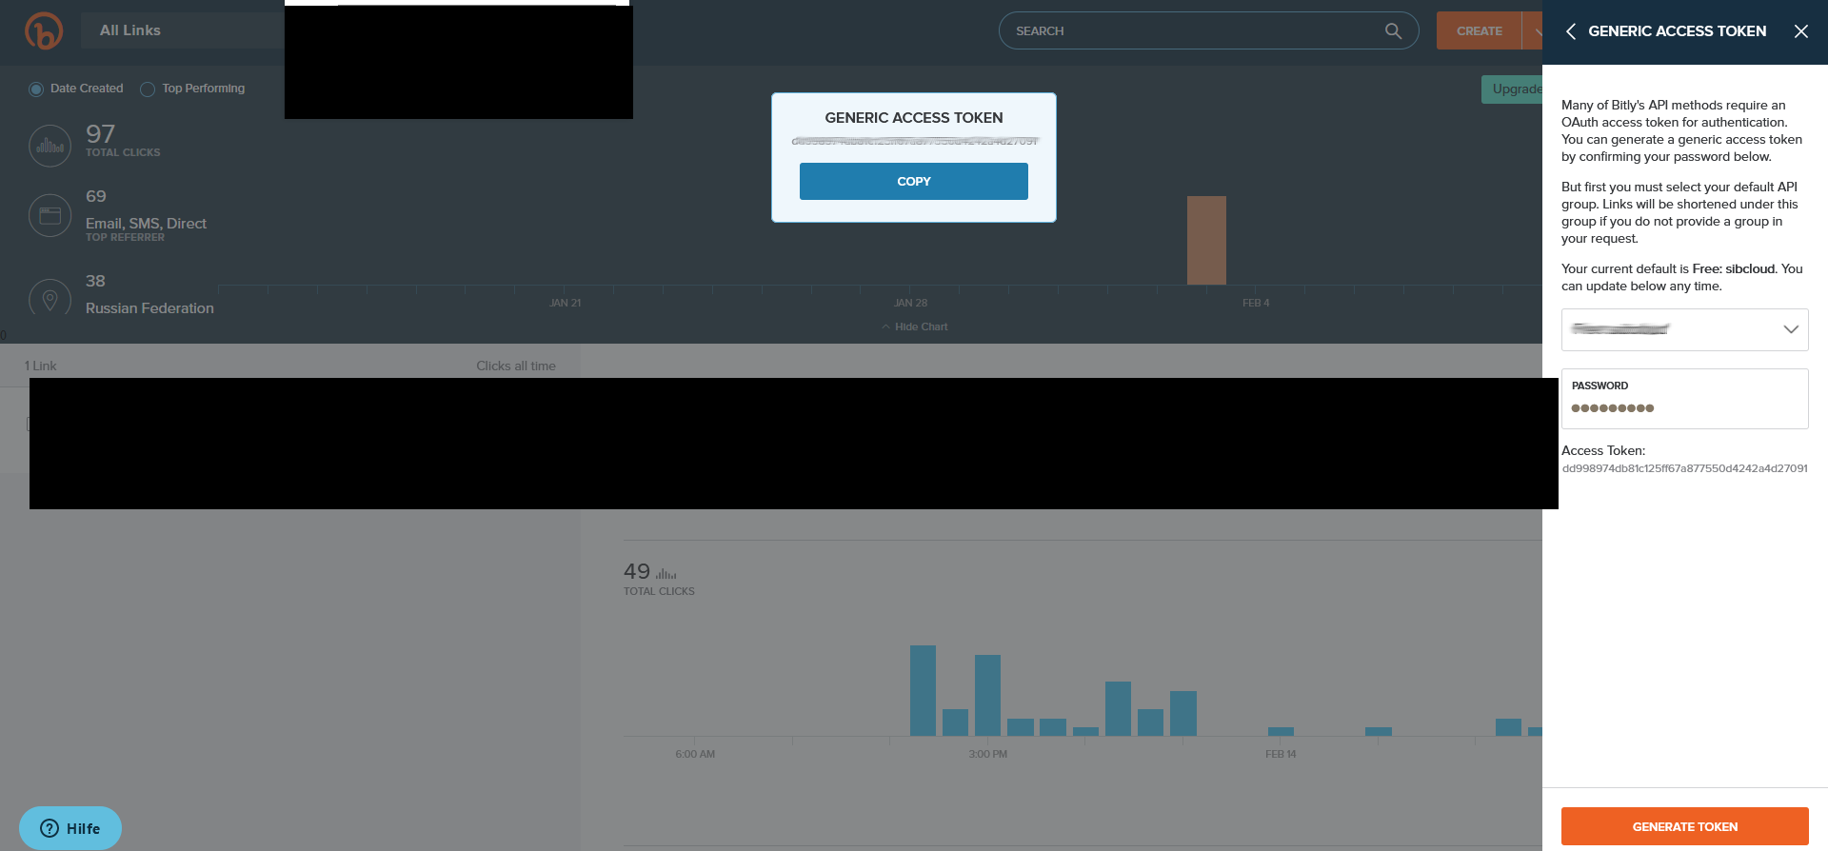
Task: Click the Bitly logo icon
Action: click(x=44, y=30)
